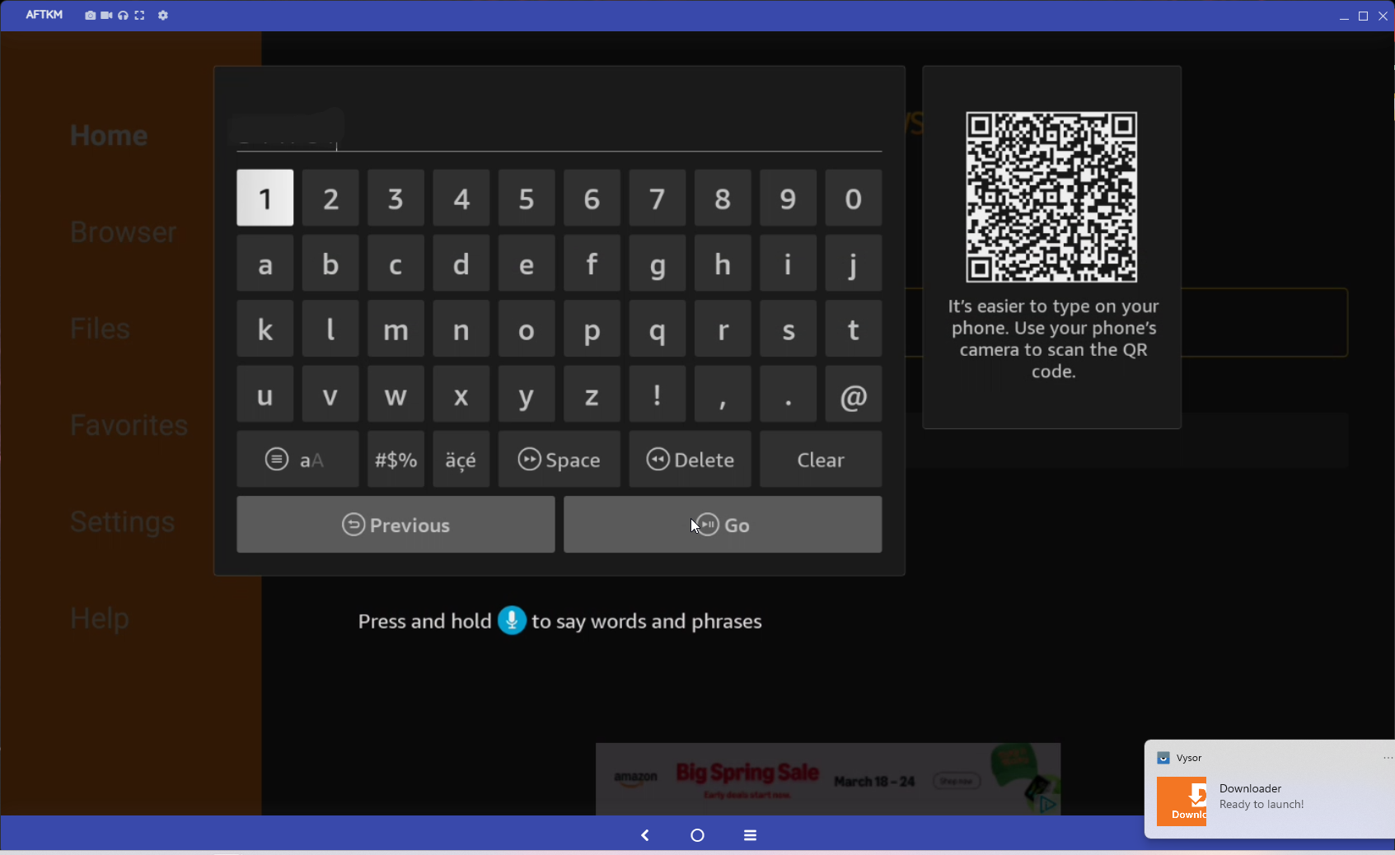Enter fullscreen mode in Vysor toolbar

click(139, 16)
